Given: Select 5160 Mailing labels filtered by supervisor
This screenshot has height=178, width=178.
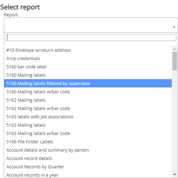Looking at the screenshot, I should click(88, 83).
